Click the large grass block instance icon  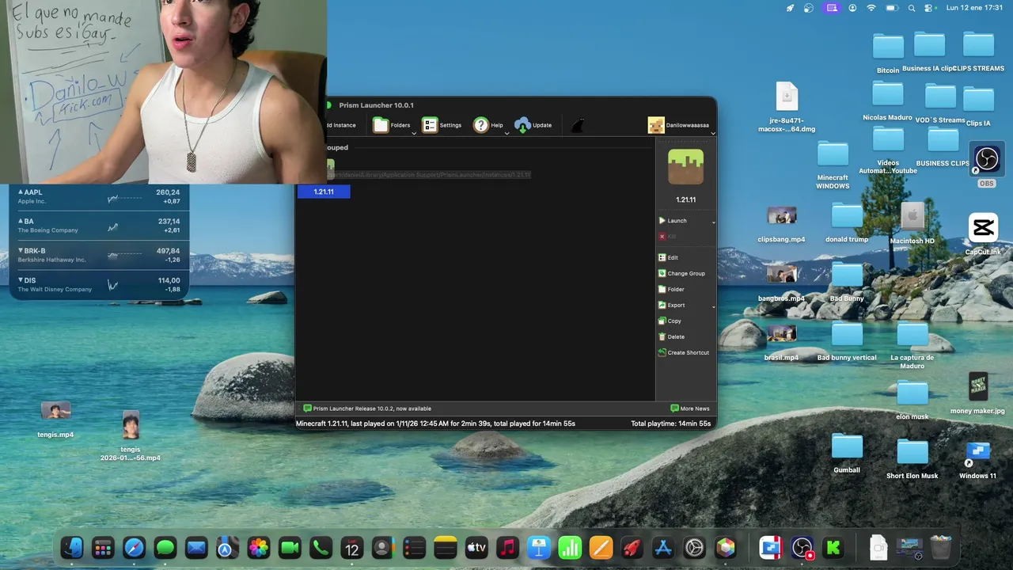685,167
